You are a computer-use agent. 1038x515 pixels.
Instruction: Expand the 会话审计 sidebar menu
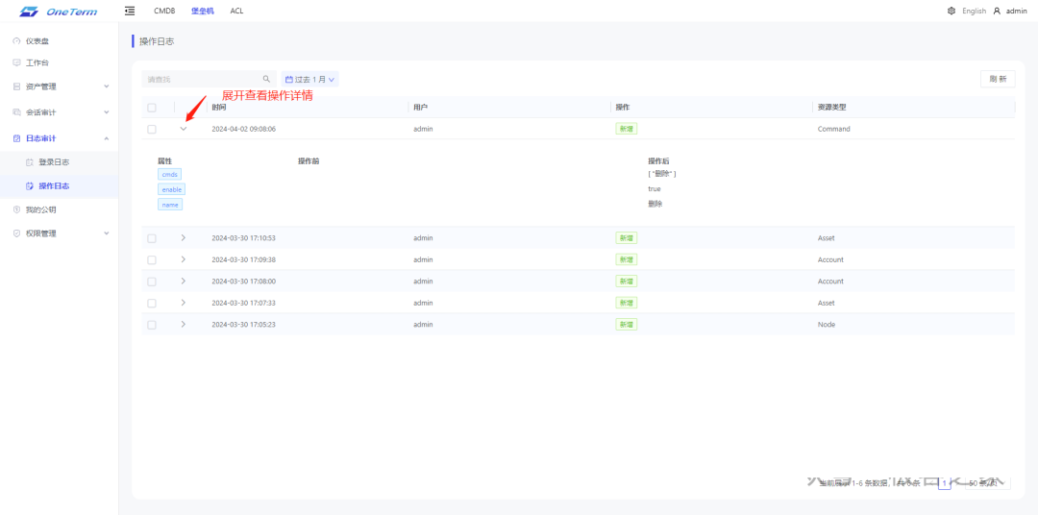tap(107, 111)
